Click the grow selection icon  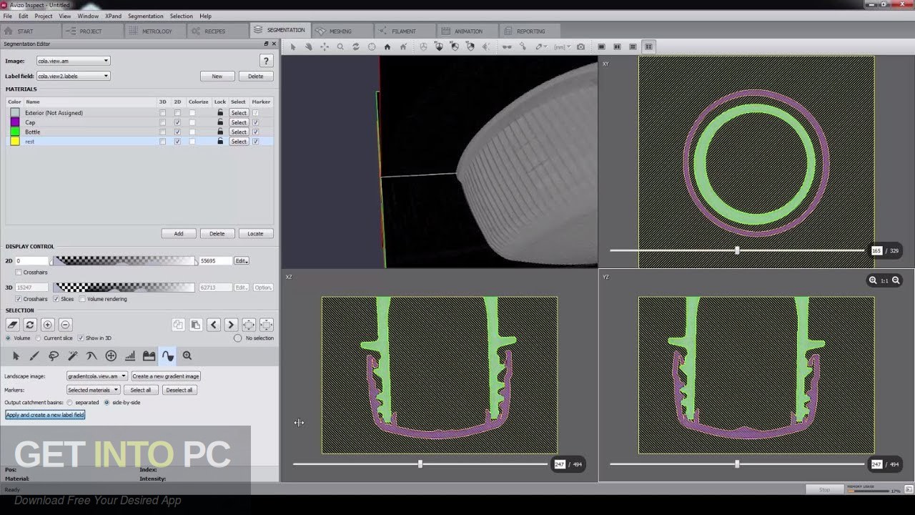point(249,325)
